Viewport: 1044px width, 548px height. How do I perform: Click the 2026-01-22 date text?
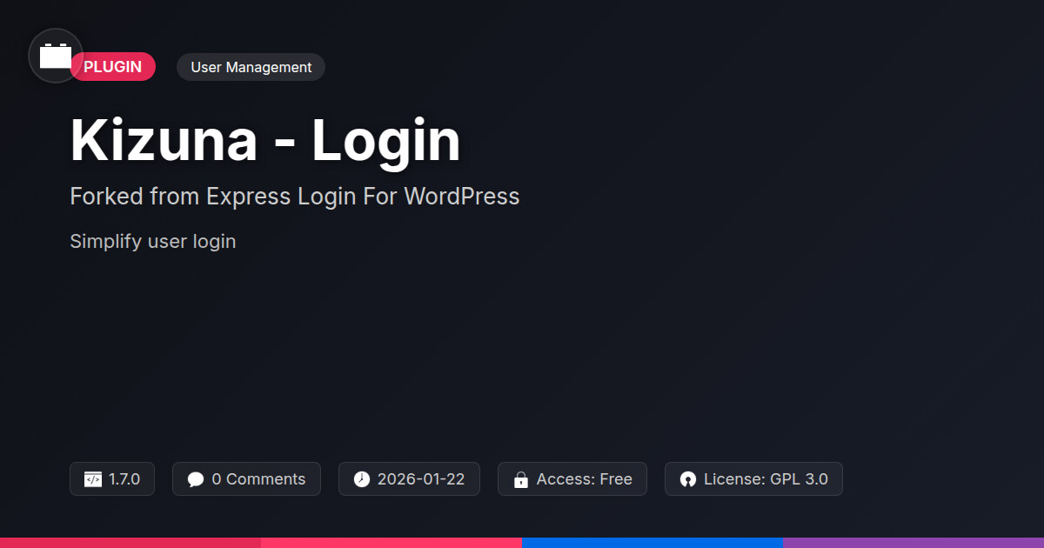[421, 479]
